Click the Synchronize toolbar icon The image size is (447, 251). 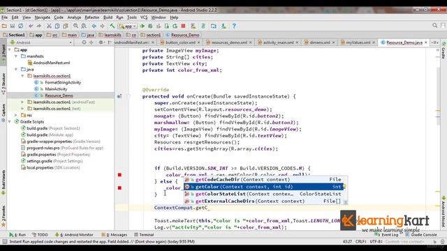20,26
